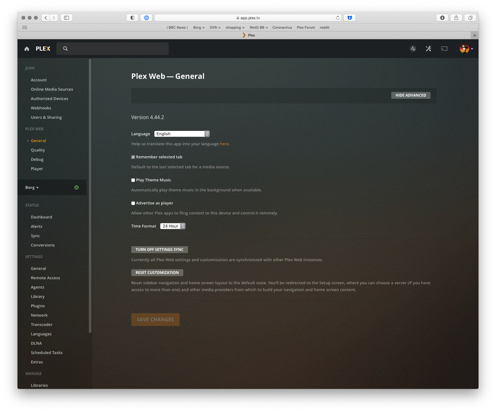Open DVR bookmarks folder

(x=215, y=27)
